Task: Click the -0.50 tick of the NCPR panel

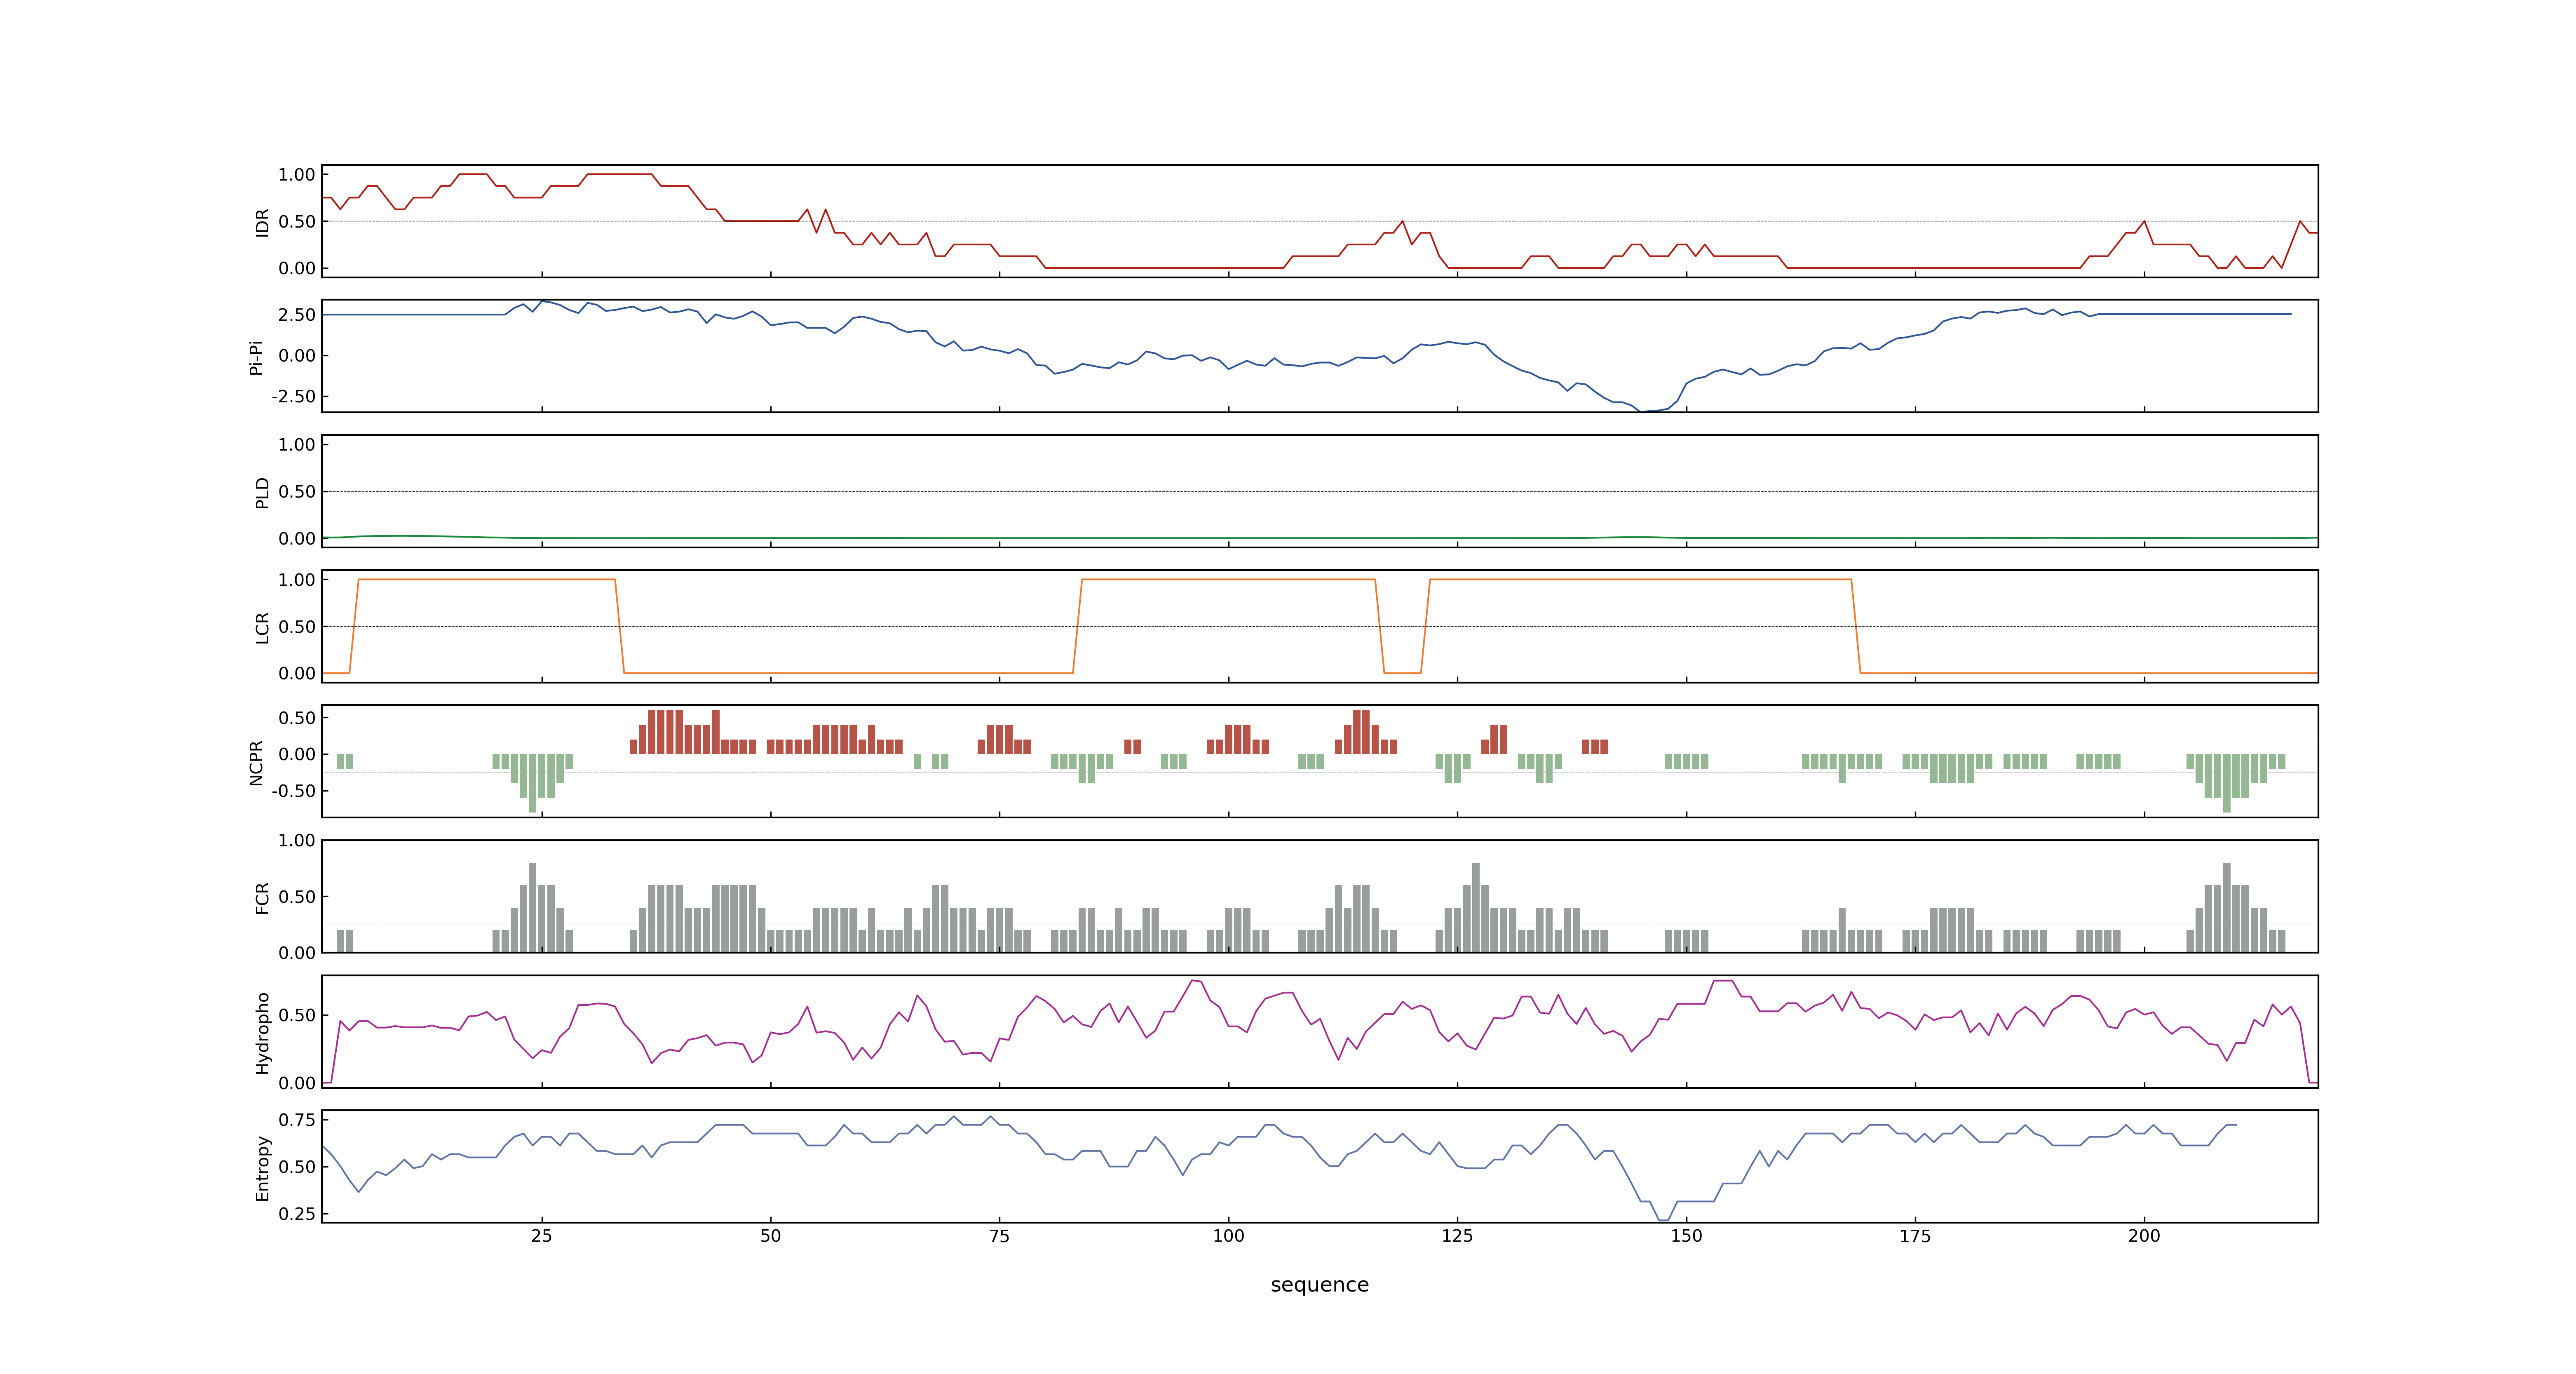Action: pyautogui.click(x=293, y=791)
